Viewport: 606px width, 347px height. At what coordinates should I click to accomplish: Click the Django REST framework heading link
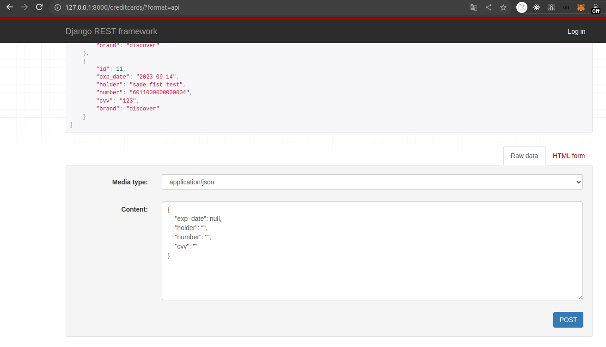[111, 31]
